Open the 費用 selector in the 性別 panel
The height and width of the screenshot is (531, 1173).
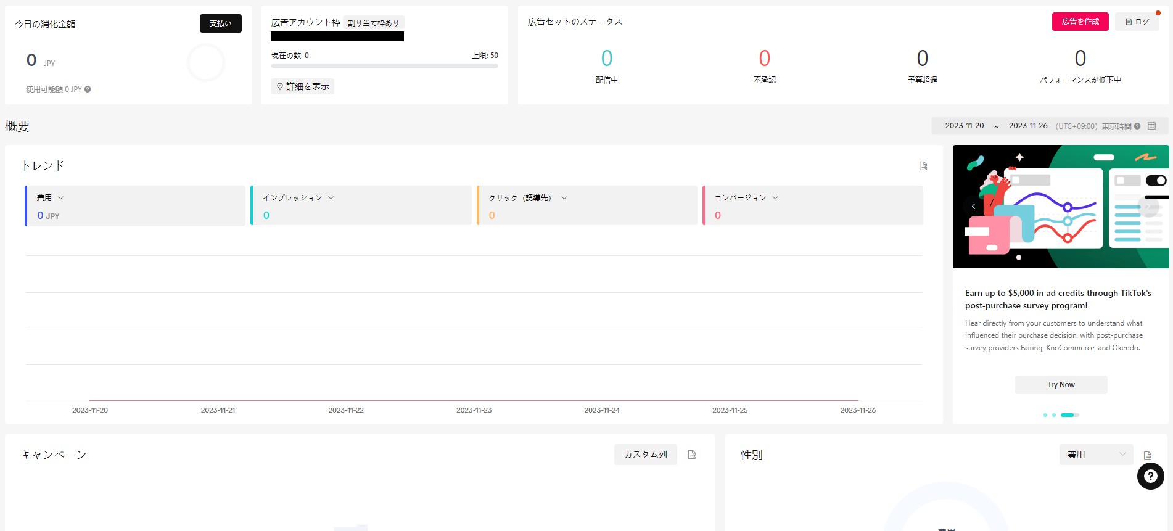pos(1096,455)
